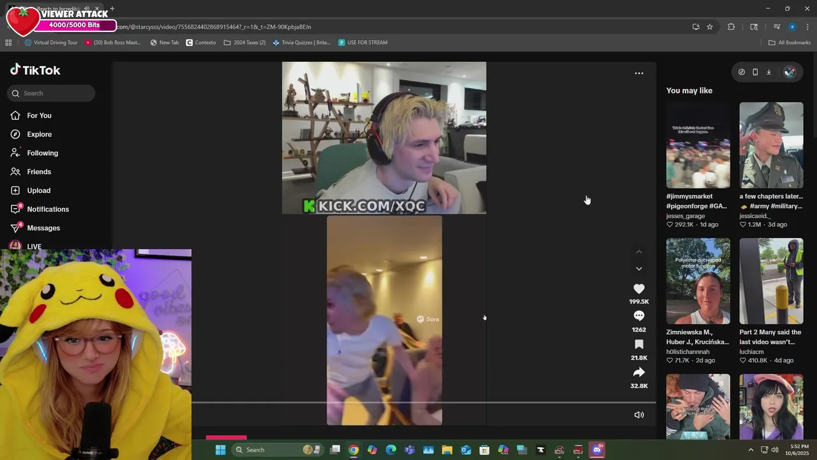Viewport: 817px width, 460px height.
Task: Open USE FOR STREAM bookmark
Action: pos(363,43)
